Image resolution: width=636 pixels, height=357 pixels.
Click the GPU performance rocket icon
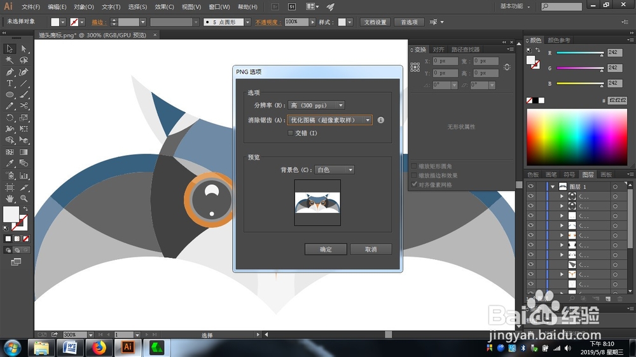pyautogui.click(x=331, y=6)
